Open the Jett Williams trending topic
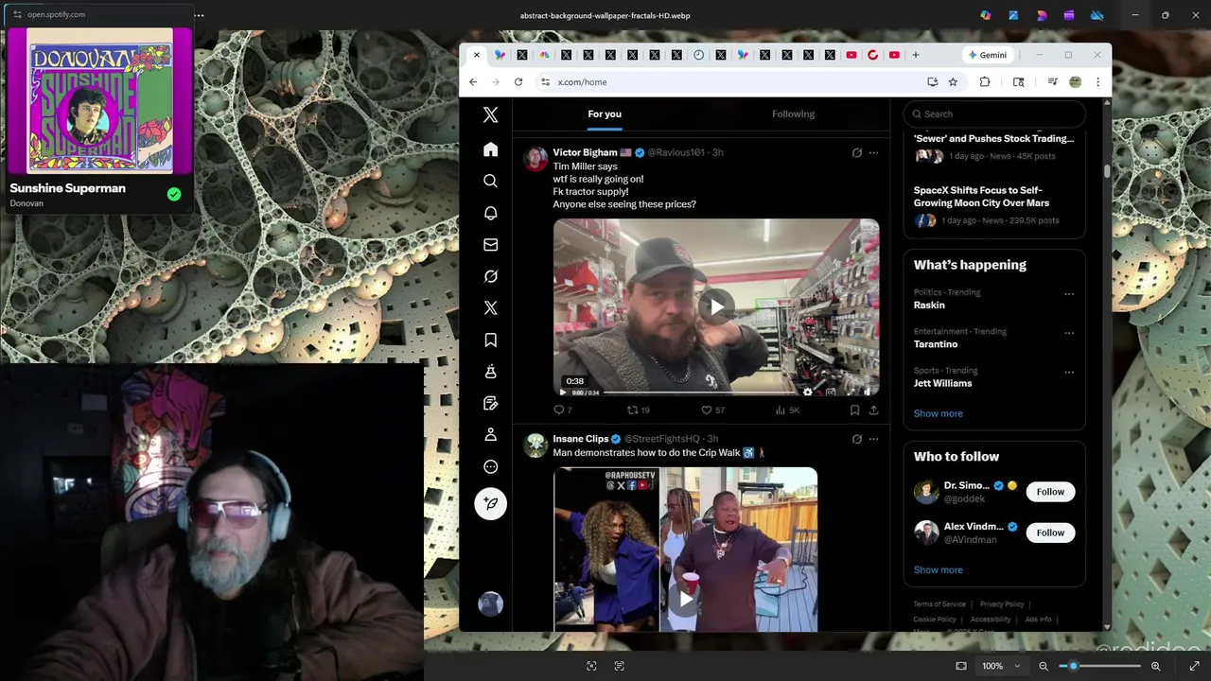The image size is (1211, 681). [x=942, y=383]
